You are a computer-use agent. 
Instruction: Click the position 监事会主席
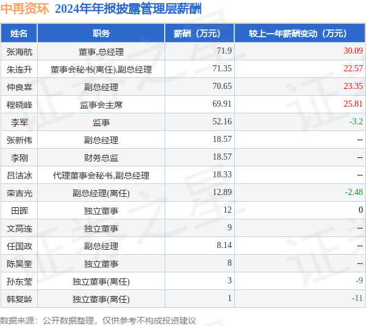point(101,105)
